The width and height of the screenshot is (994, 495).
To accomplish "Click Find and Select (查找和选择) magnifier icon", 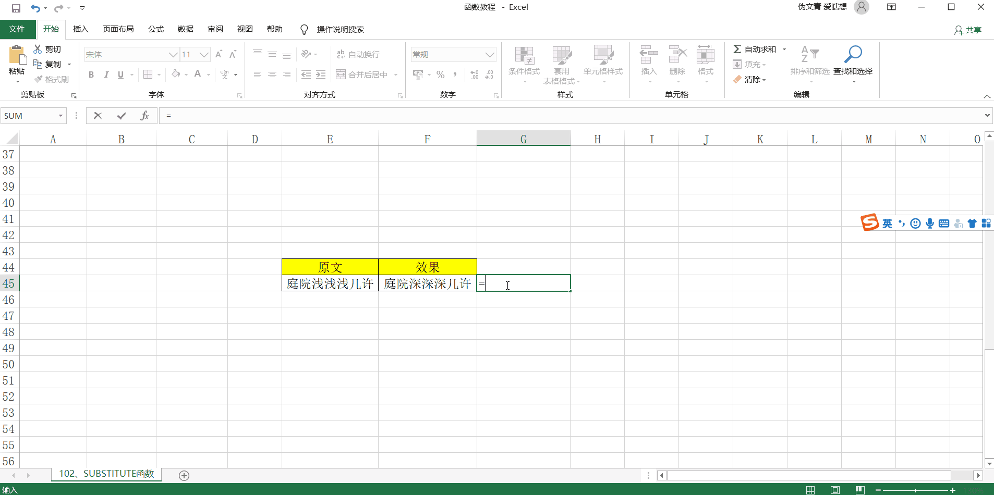I will pos(853,54).
